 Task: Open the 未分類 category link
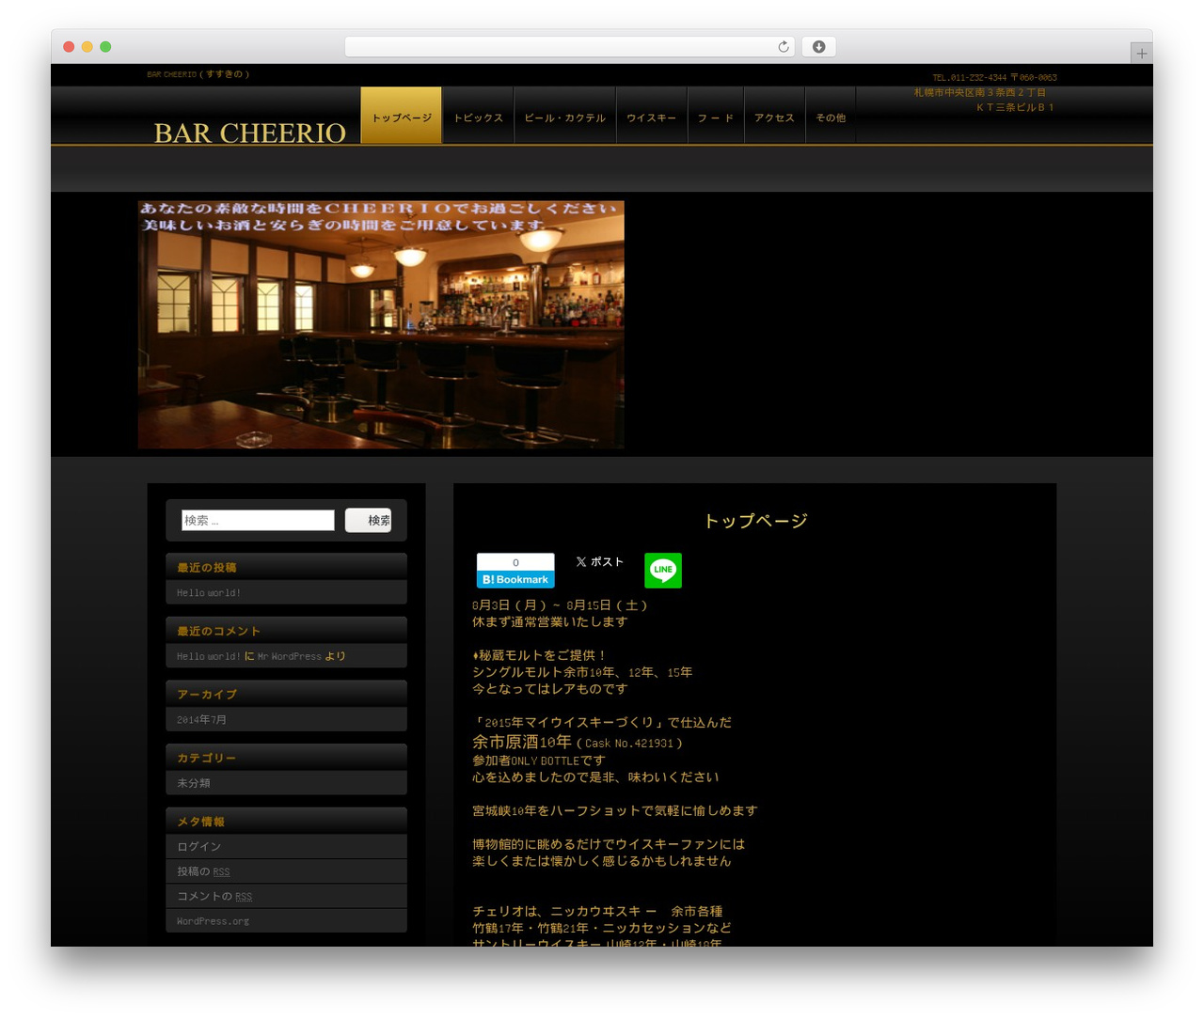(194, 782)
